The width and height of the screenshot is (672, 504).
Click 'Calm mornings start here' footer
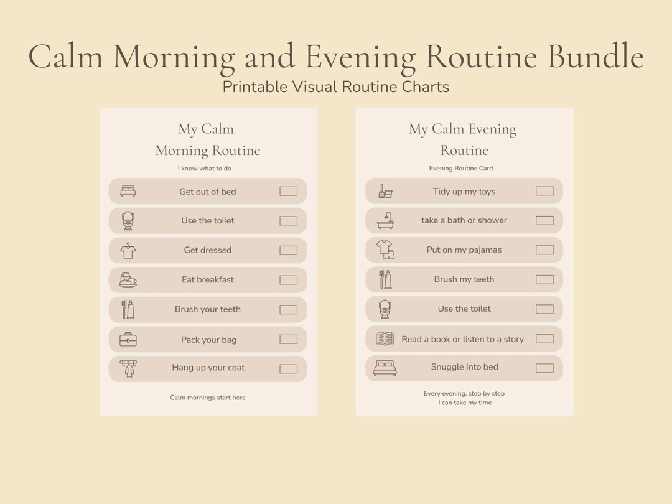click(208, 398)
